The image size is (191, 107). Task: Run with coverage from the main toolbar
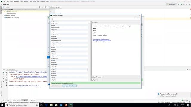184,4
